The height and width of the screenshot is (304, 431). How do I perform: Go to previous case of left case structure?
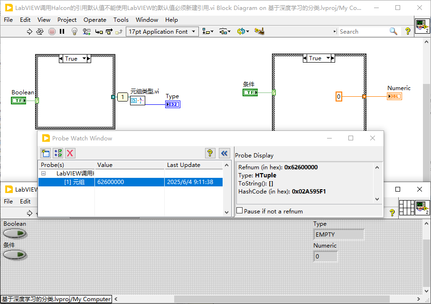[61, 58]
